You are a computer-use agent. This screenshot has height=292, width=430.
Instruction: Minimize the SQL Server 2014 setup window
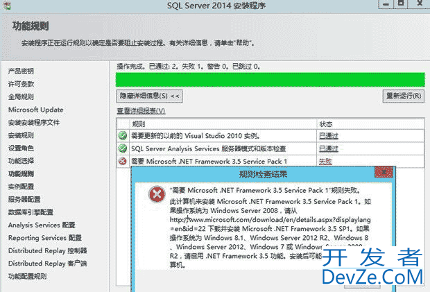coord(384,6)
